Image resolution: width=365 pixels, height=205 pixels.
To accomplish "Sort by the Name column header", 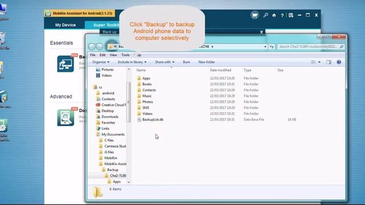I will pyautogui.click(x=141, y=70).
